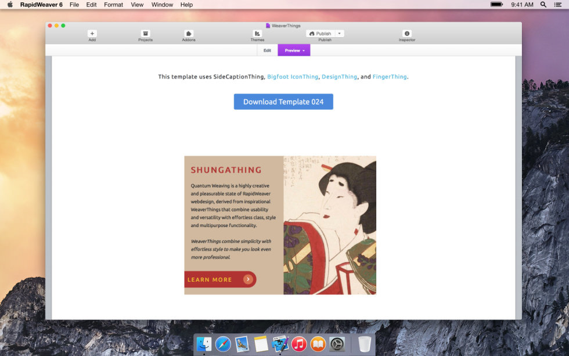
Task: Open the Format menu
Action: (114, 5)
